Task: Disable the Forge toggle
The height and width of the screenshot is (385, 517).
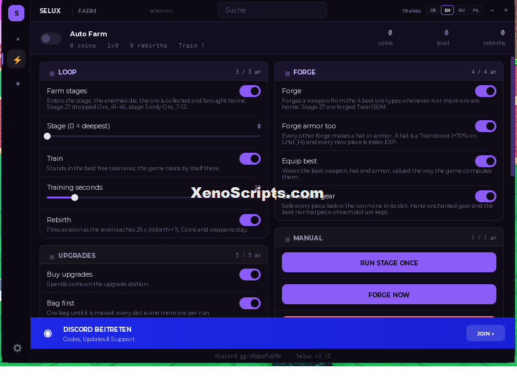Action: [485, 91]
